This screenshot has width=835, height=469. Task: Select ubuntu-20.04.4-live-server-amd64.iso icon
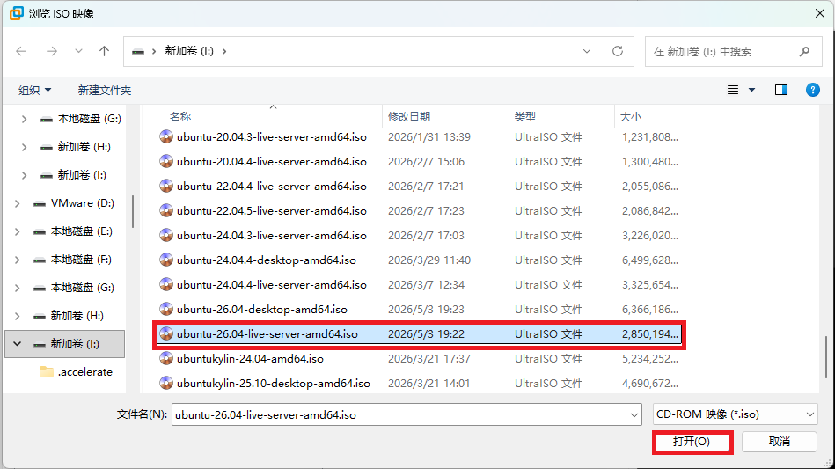[166, 161]
